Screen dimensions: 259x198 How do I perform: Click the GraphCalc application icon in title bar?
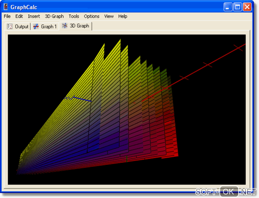[x=6, y=7]
